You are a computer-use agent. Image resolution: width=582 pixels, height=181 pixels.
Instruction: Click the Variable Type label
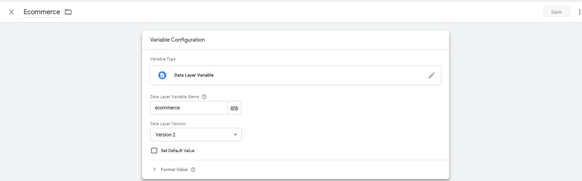pyautogui.click(x=163, y=59)
